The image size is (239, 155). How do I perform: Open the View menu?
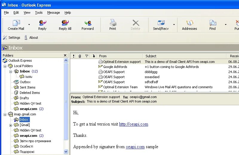(x=27, y=13)
